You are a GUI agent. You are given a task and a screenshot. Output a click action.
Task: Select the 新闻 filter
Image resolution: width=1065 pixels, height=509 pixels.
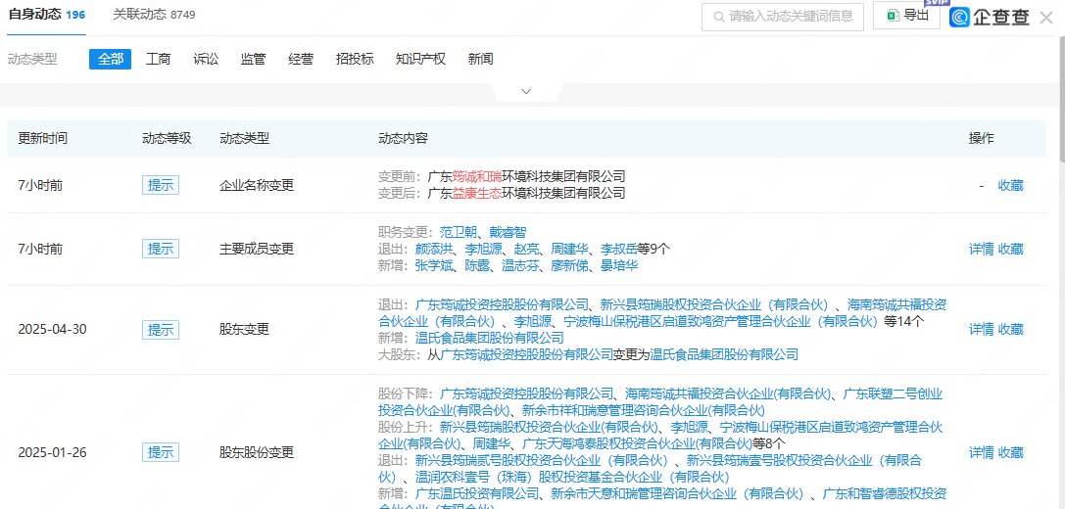pos(480,59)
